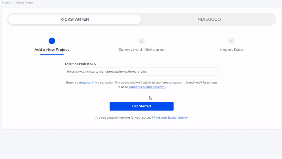Click the step 3 number circle

[x=231, y=41]
